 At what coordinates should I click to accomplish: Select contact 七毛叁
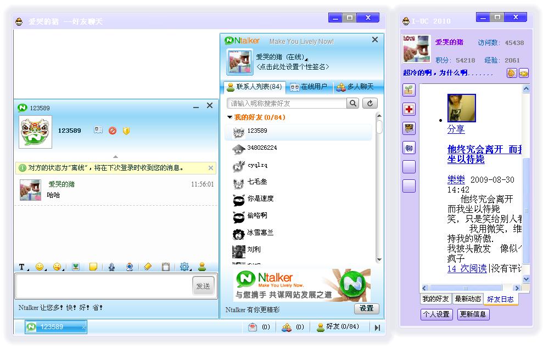(x=299, y=182)
